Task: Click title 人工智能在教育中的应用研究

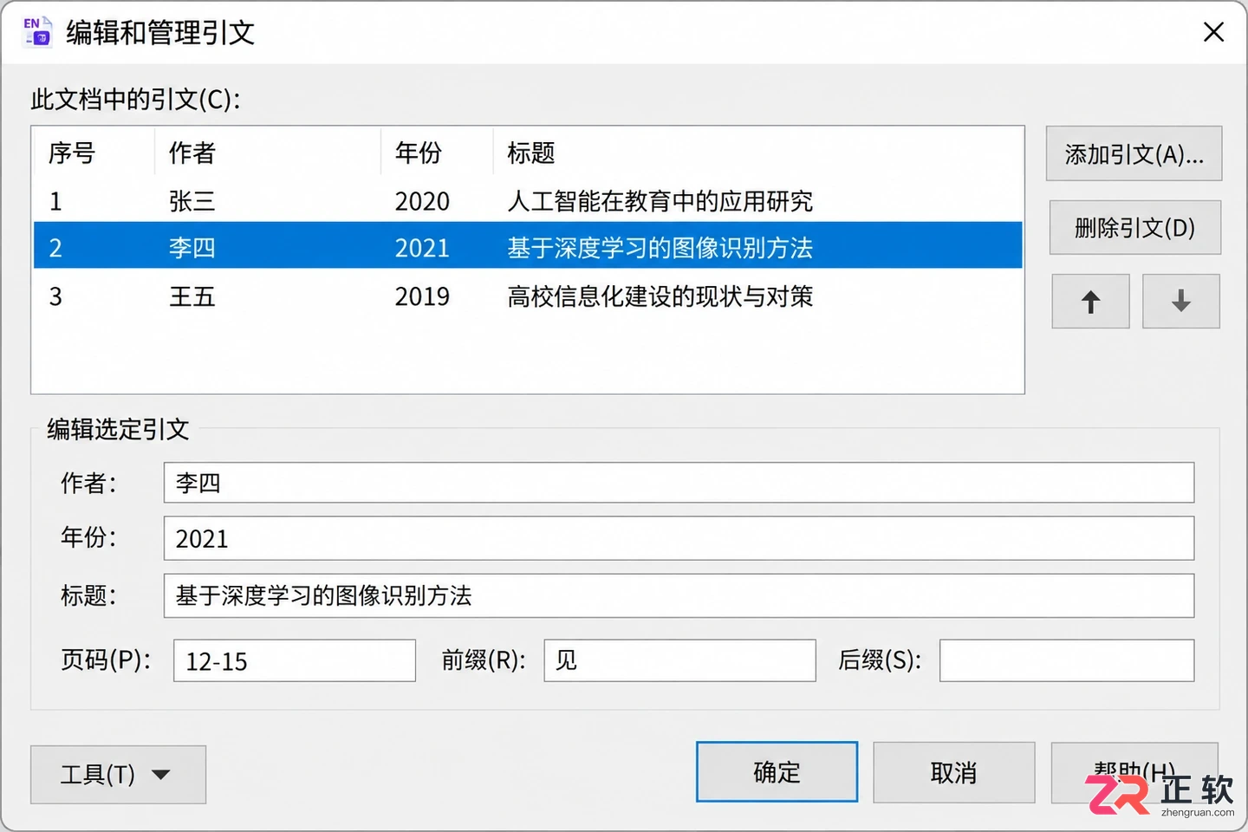Action: click(660, 201)
